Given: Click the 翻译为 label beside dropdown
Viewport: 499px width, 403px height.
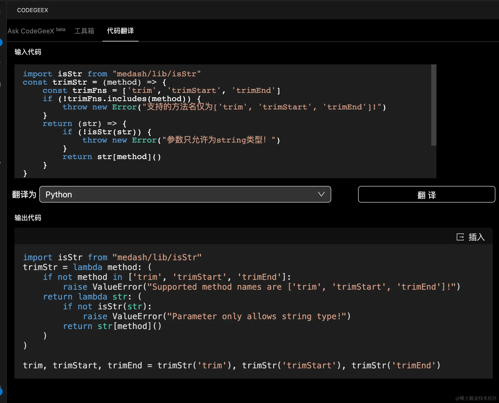Looking at the screenshot, I should point(24,194).
